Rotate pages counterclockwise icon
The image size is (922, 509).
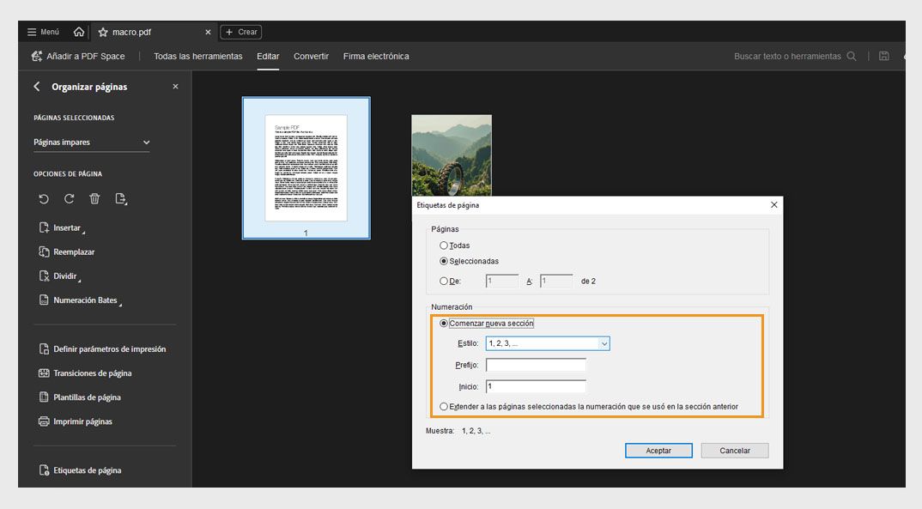[x=44, y=198]
